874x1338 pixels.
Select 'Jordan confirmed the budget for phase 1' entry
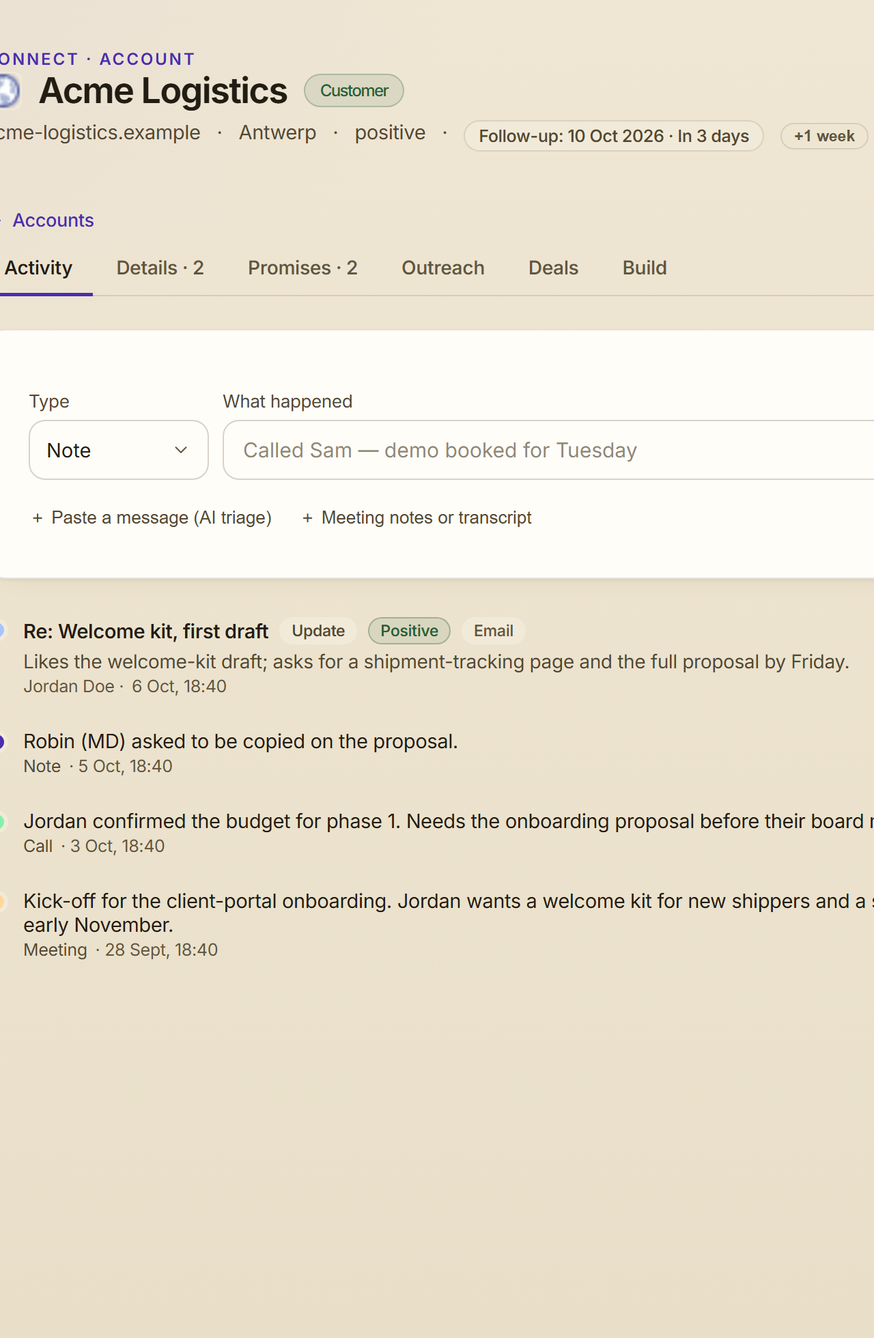(x=449, y=821)
